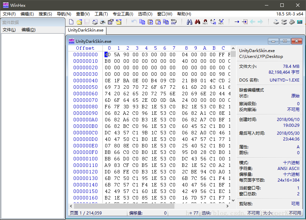Image resolution: width=306 pixels, height=220 pixels.
Task: Click the horizontal scrollbar thumb
Action: (x=124, y=206)
